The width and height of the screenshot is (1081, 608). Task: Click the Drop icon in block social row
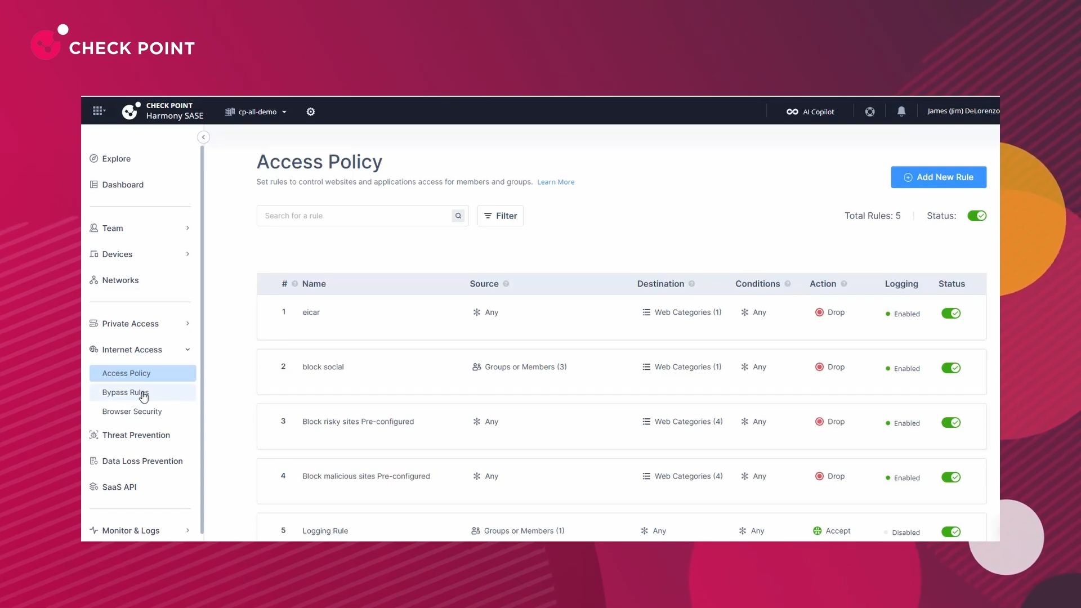819,367
